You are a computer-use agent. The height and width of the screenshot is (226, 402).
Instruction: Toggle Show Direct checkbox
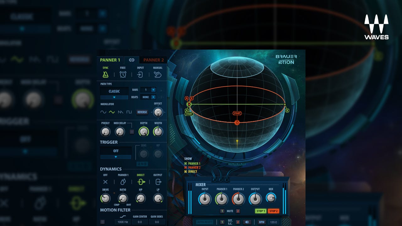click(x=186, y=172)
